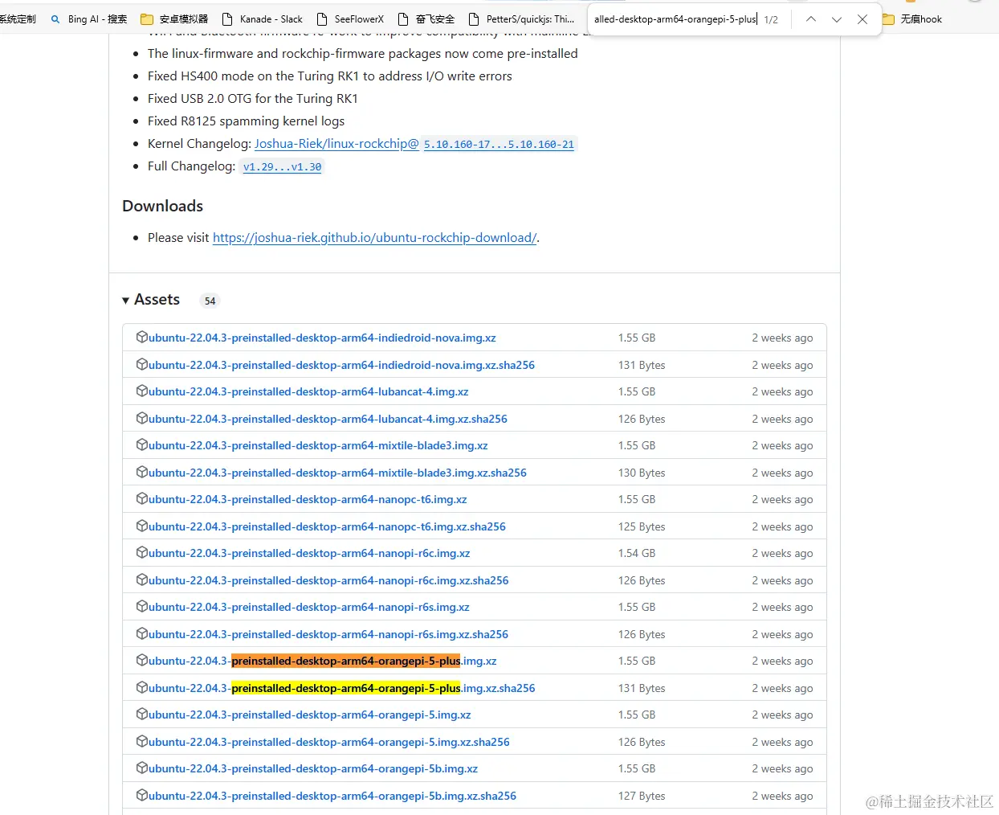Click 130 Bytes size of mixtile-blade3 sha256
Screen dimensions: 999x815
(x=642, y=473)
